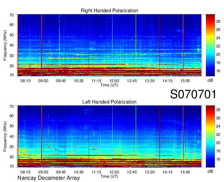Click "13:30" time tick on Right Handed plot
The image size is (224, 182).
coord(150,81)
